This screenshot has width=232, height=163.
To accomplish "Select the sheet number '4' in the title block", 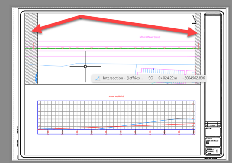I will click(217, 151).
